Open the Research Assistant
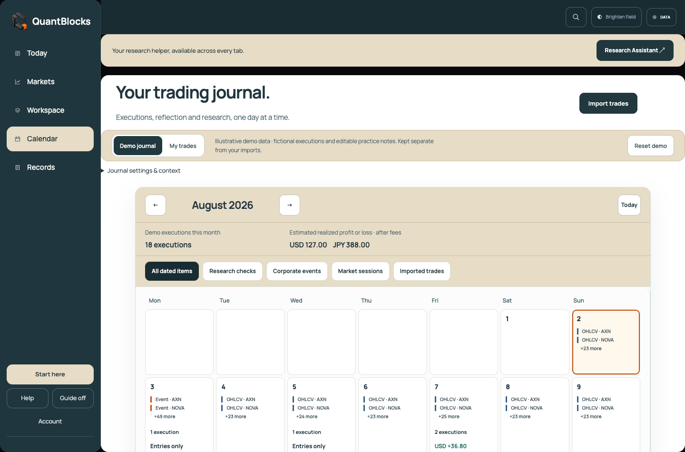This screenshot has height=452, width=685. 635,50
